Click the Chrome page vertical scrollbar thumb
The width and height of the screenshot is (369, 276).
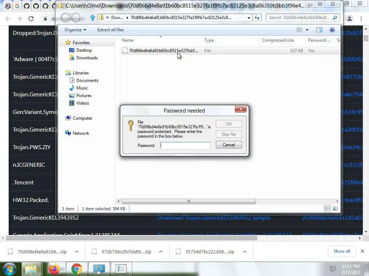366,38
